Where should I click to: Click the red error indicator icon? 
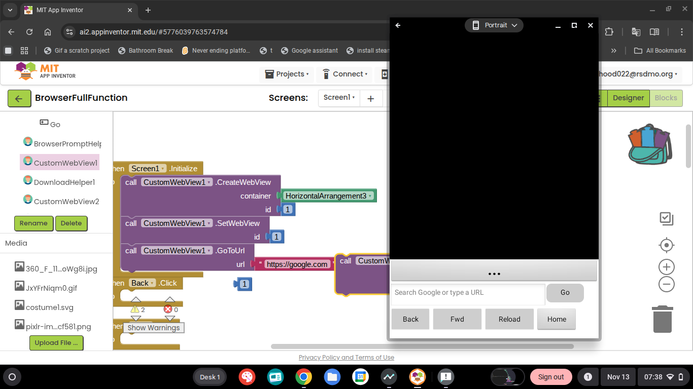click(x=168, y=309)
